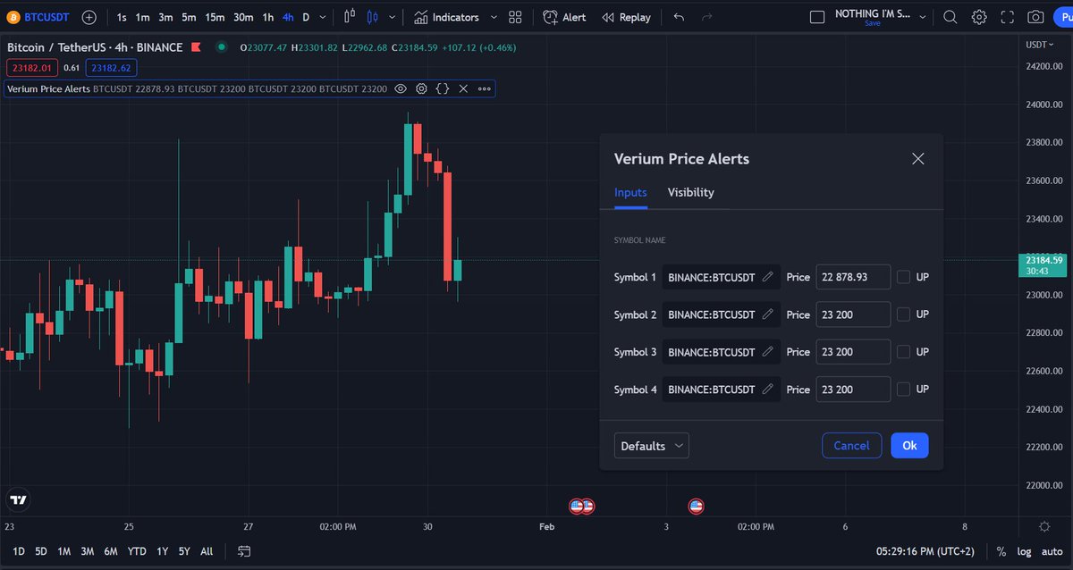Enable UP checkbox for Symbol 4
Image resolution: width=1073 pixels, height=570 pixels.
coord(903,390)
